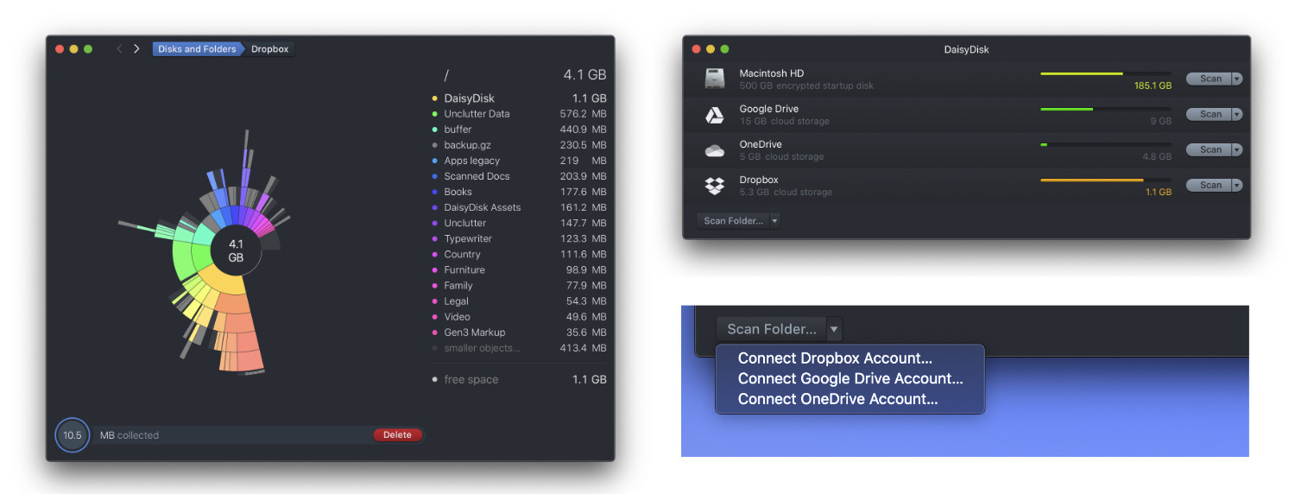Click the OneDrive cloud icon
The height and width of the screenshot is (494, 1295).
[714, 150]
